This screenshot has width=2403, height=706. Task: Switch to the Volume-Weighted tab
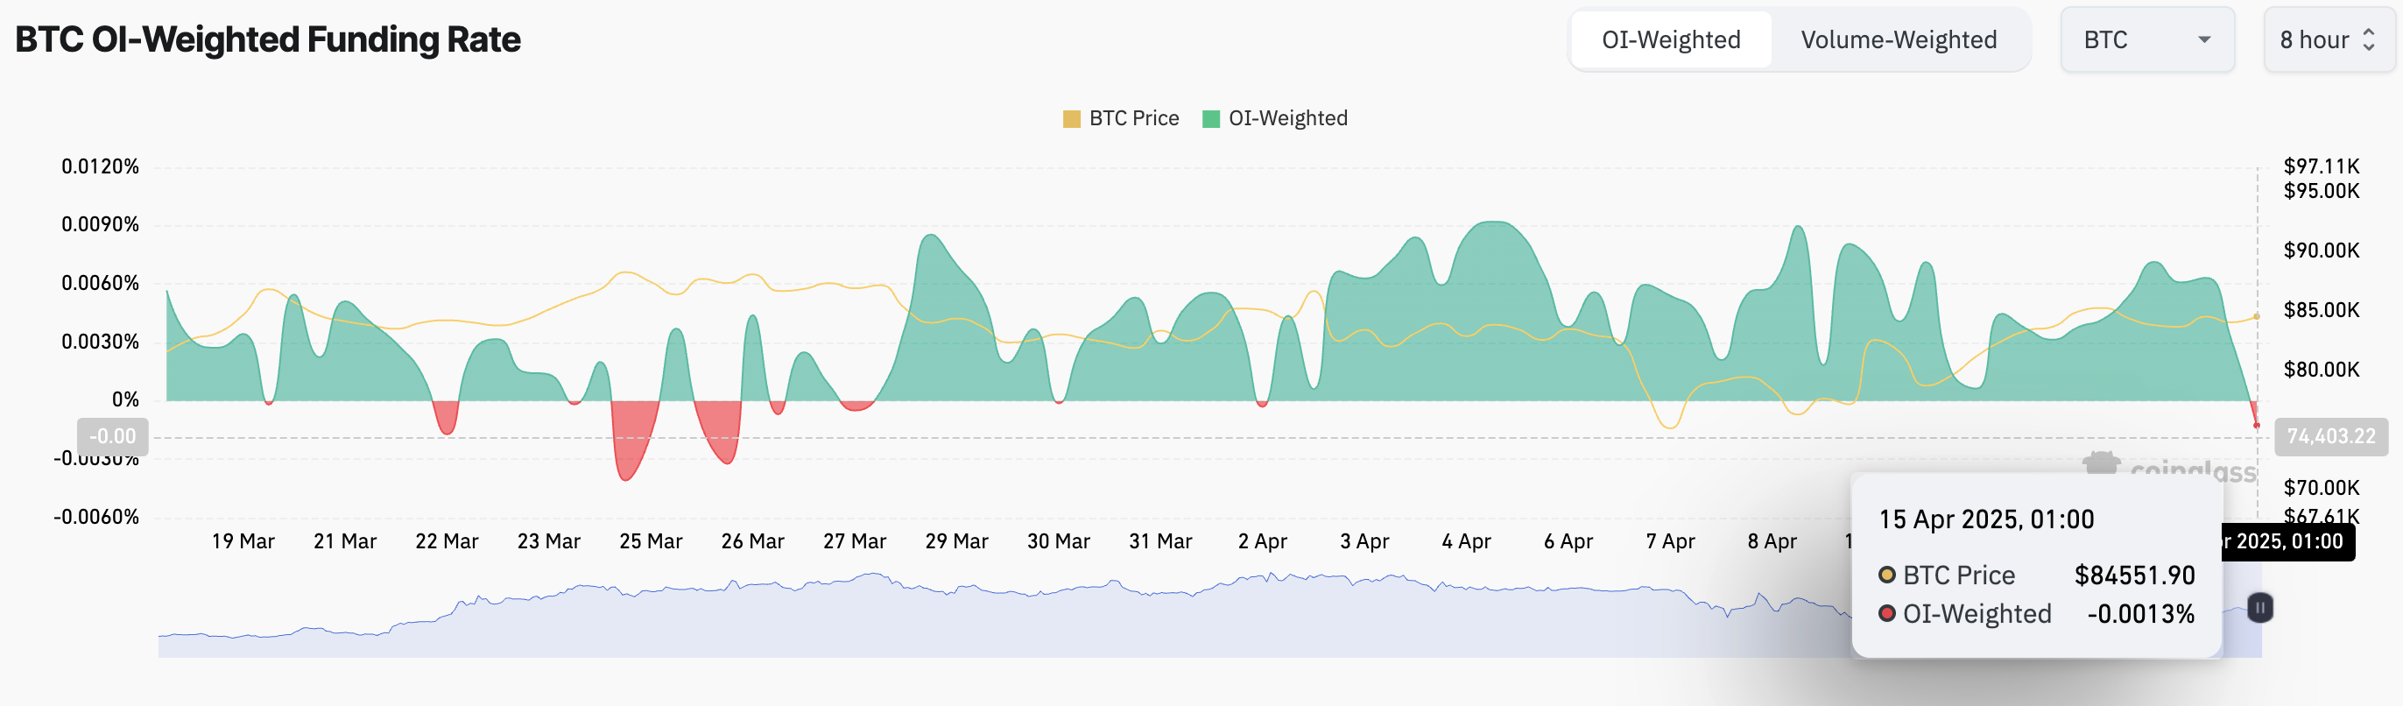coord(1899,40)
